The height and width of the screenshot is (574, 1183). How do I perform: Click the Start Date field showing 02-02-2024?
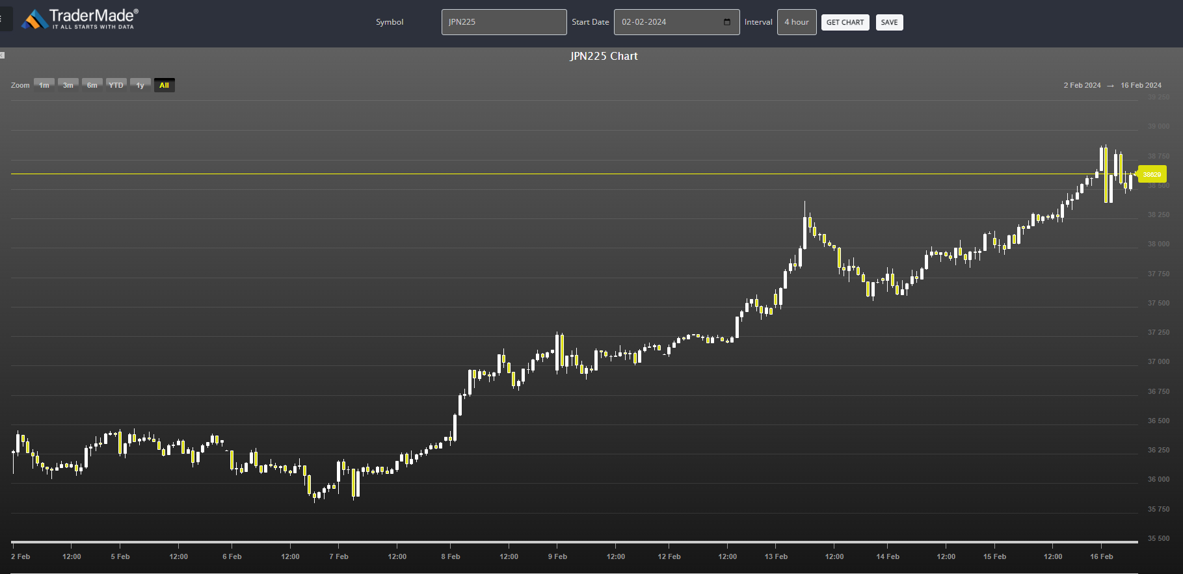[x=676, y=22]
